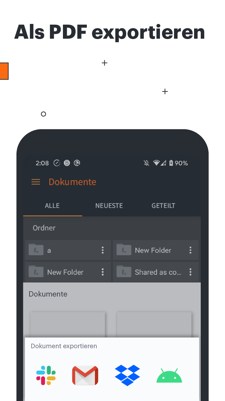
Task: Export document via green Android icon
Action: point(169,375)
